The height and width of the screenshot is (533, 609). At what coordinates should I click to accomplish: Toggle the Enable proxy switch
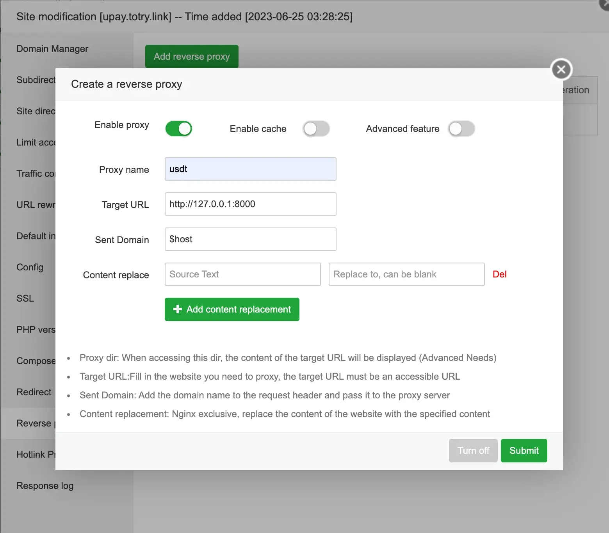179,129
